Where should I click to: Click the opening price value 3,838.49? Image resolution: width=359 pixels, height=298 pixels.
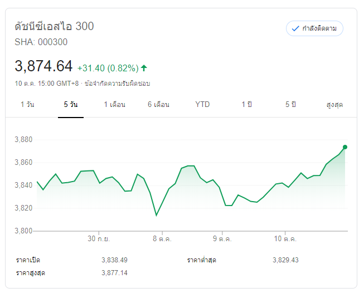[x=114, y=260]
